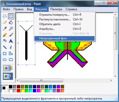The height and width of the screenshot is (102, 119).
Task: Pick the red color swatch
Action: [x=19, y=91]
